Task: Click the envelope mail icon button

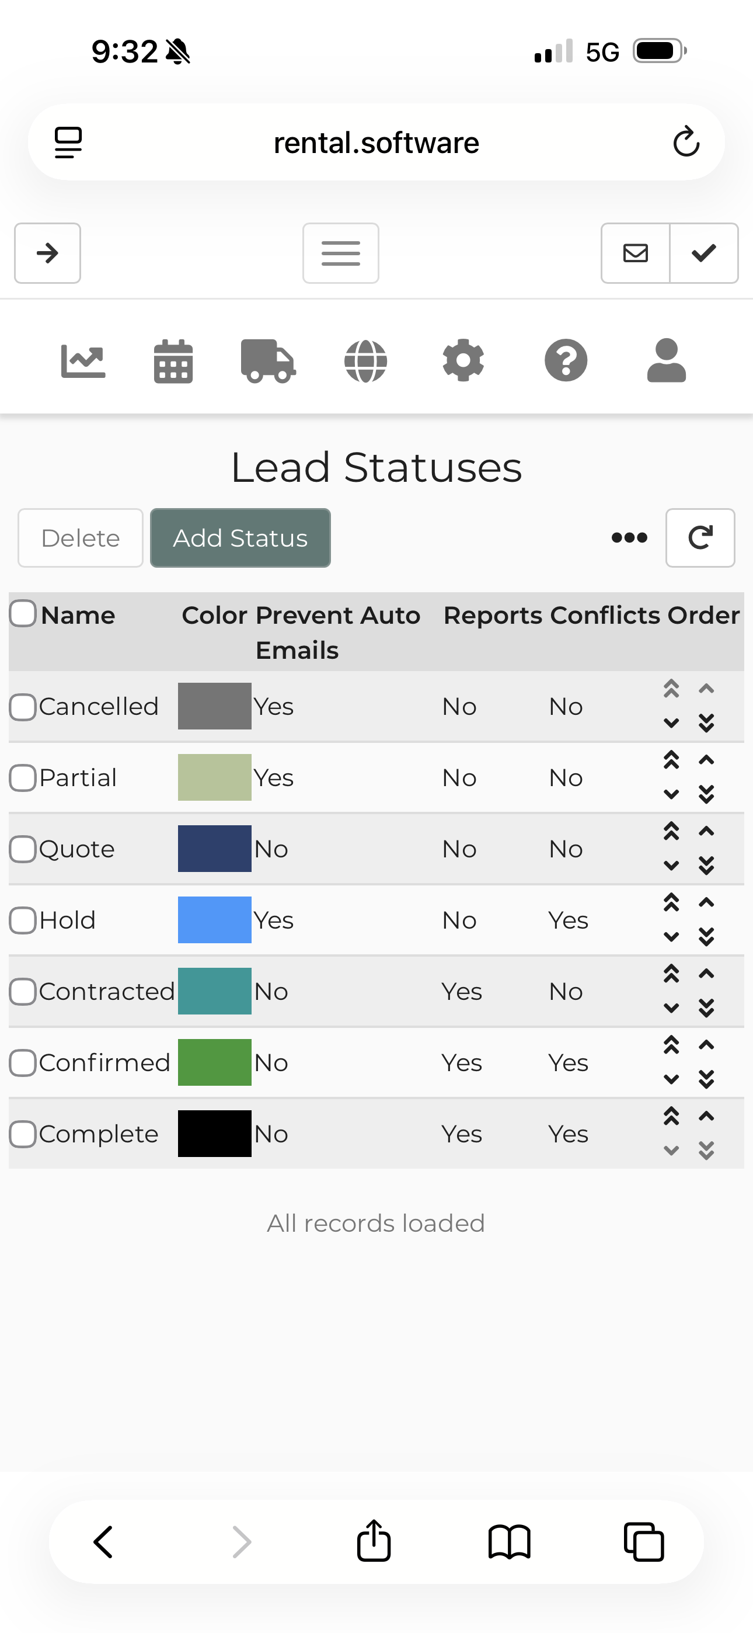Action: tap(635, 253)
